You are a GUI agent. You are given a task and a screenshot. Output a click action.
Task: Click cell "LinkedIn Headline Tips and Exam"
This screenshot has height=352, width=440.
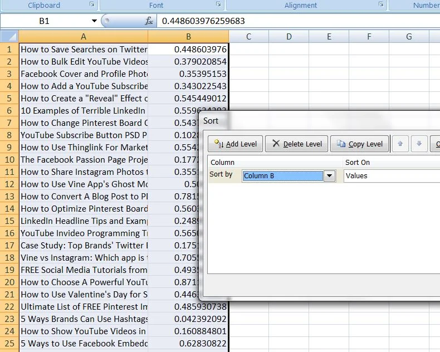(x=84, y=221)
